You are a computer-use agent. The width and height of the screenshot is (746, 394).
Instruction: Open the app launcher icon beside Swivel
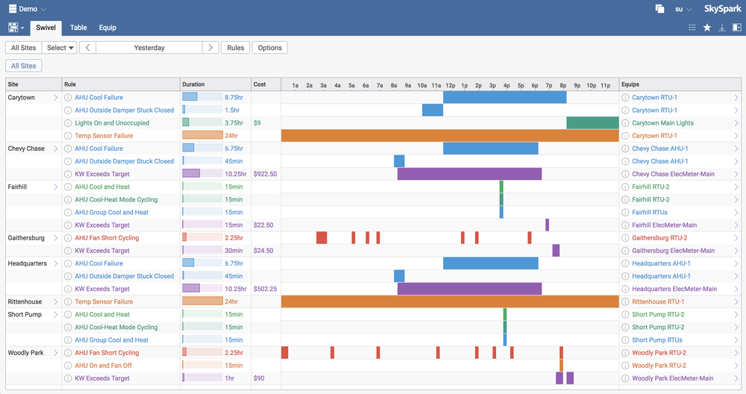pos(16,28)
